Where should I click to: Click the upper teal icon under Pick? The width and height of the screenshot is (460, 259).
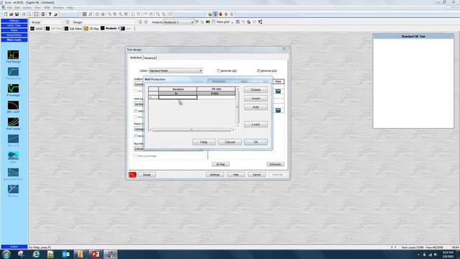(x=278, y=91)
